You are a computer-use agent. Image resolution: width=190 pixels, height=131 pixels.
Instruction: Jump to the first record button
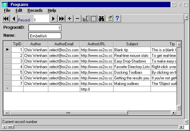coord(6,19)
